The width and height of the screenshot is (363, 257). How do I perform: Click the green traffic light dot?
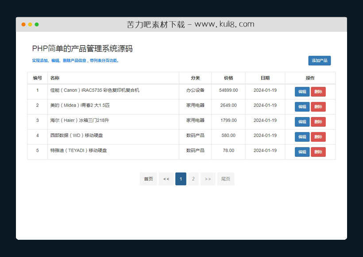pos(37,24)
